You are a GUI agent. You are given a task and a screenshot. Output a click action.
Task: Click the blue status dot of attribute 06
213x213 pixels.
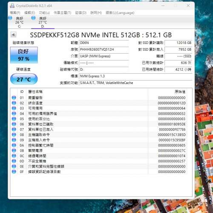tap(14, 124)
